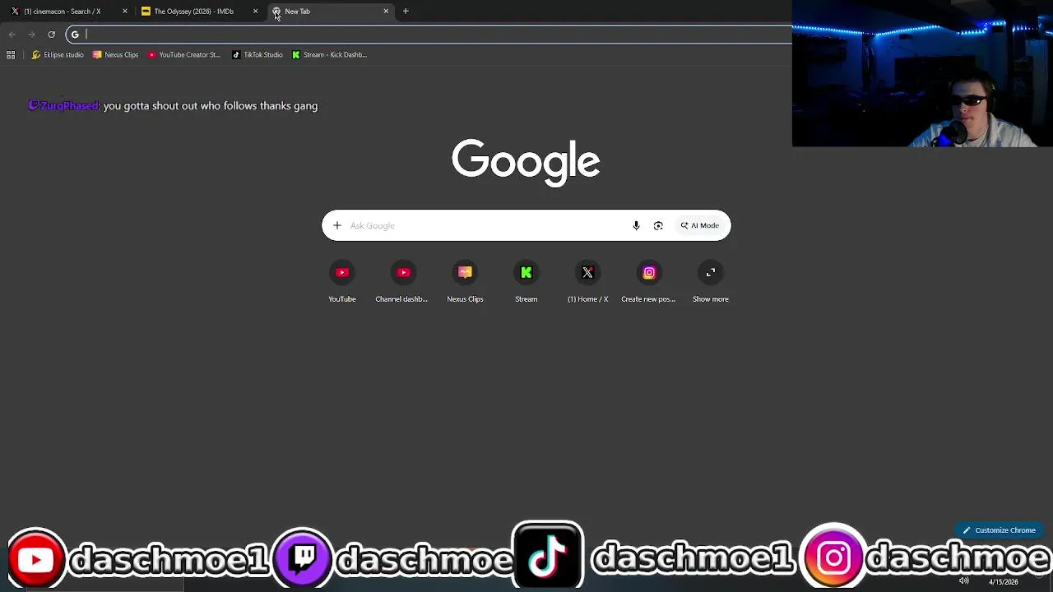The image size is (1053, 592).
Task: Click the browser back arrow
Action: tap(12, 35)
